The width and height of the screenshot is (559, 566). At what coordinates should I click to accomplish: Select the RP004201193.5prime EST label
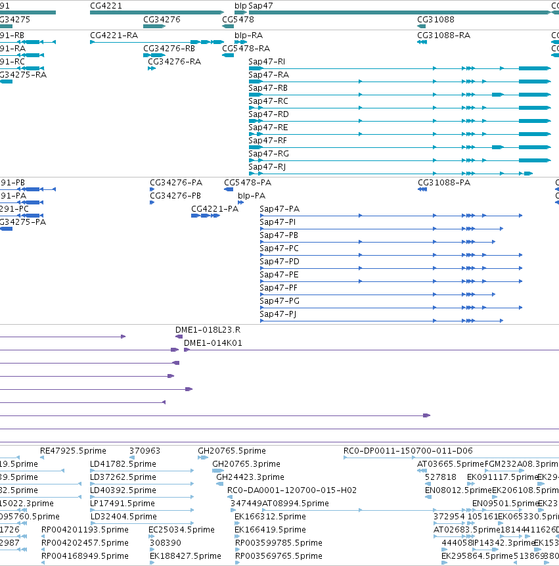tap(85, 530)
